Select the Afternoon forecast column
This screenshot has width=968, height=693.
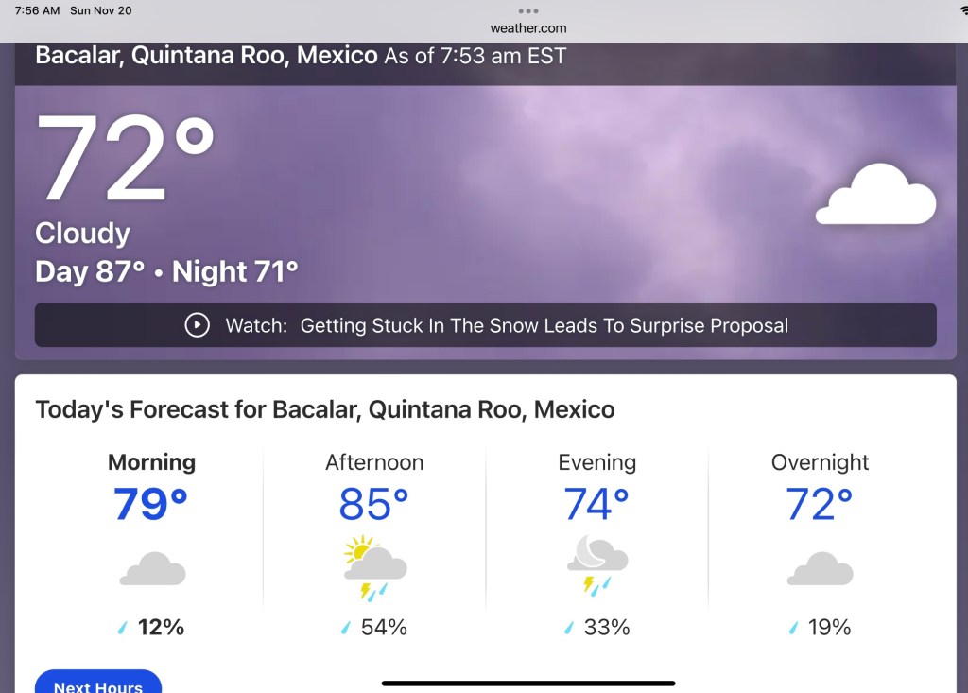pos(374,544)
